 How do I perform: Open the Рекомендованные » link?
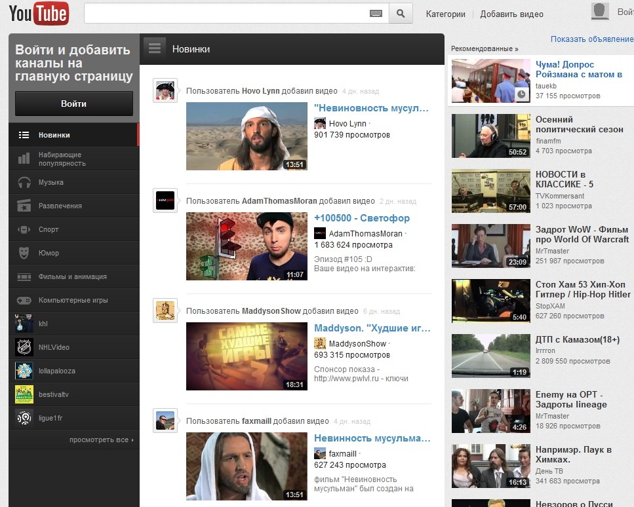pos(485,48)
